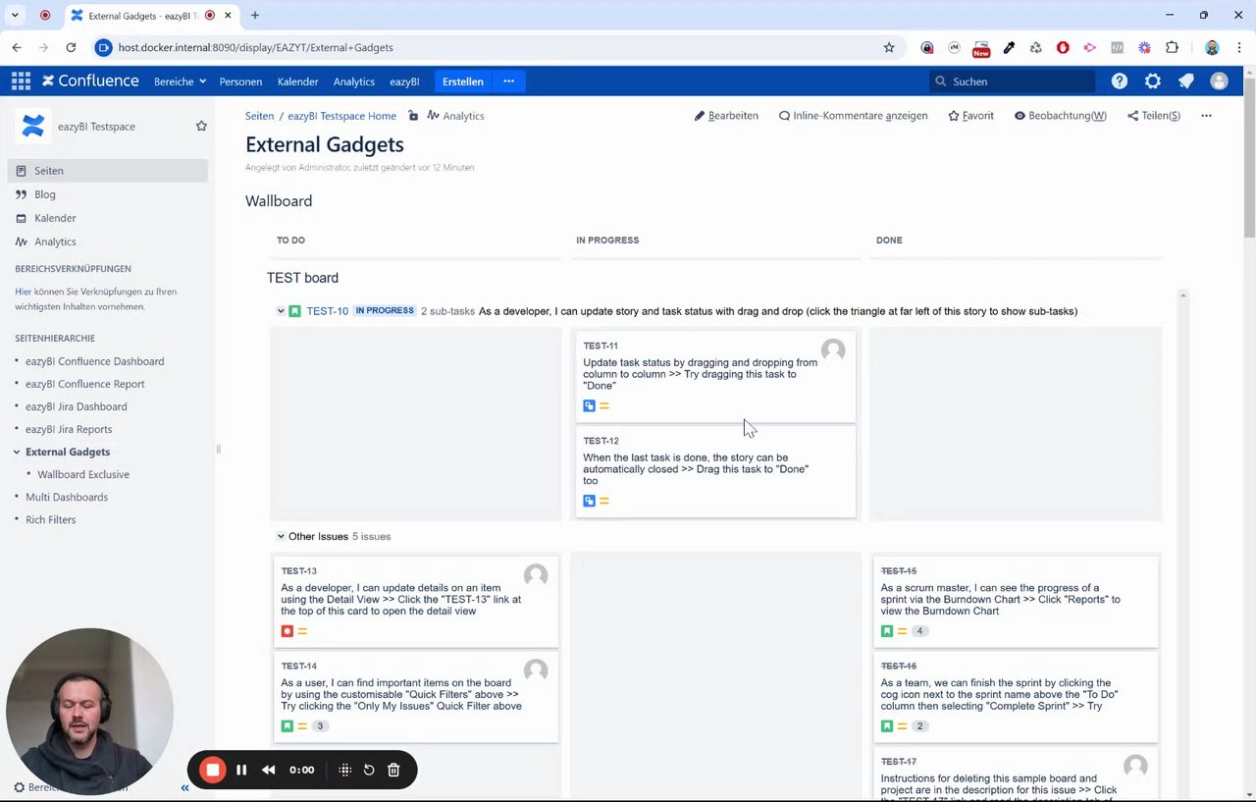The height and width of the screenshot is (802, 1256).
Task: Go back to the previous page
Action: (x=17, y=47)
